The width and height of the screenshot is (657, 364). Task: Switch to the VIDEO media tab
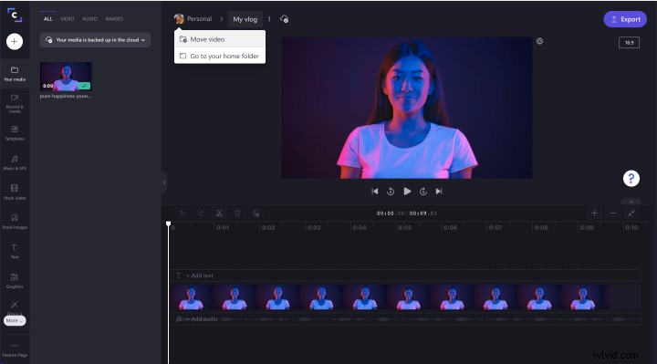point(67,19)
